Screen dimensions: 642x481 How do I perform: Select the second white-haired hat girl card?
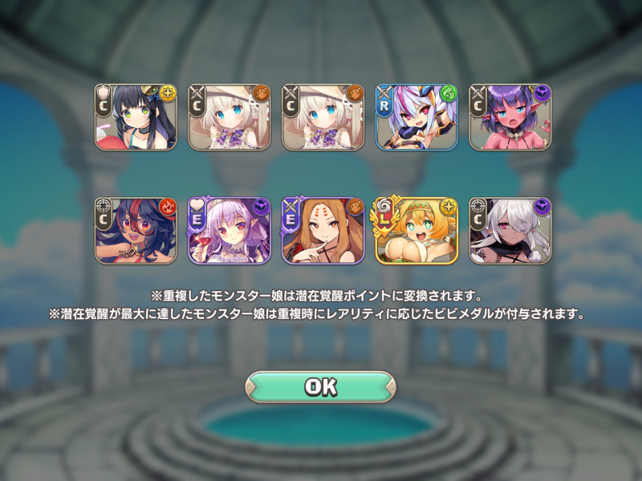click(323, 117)
